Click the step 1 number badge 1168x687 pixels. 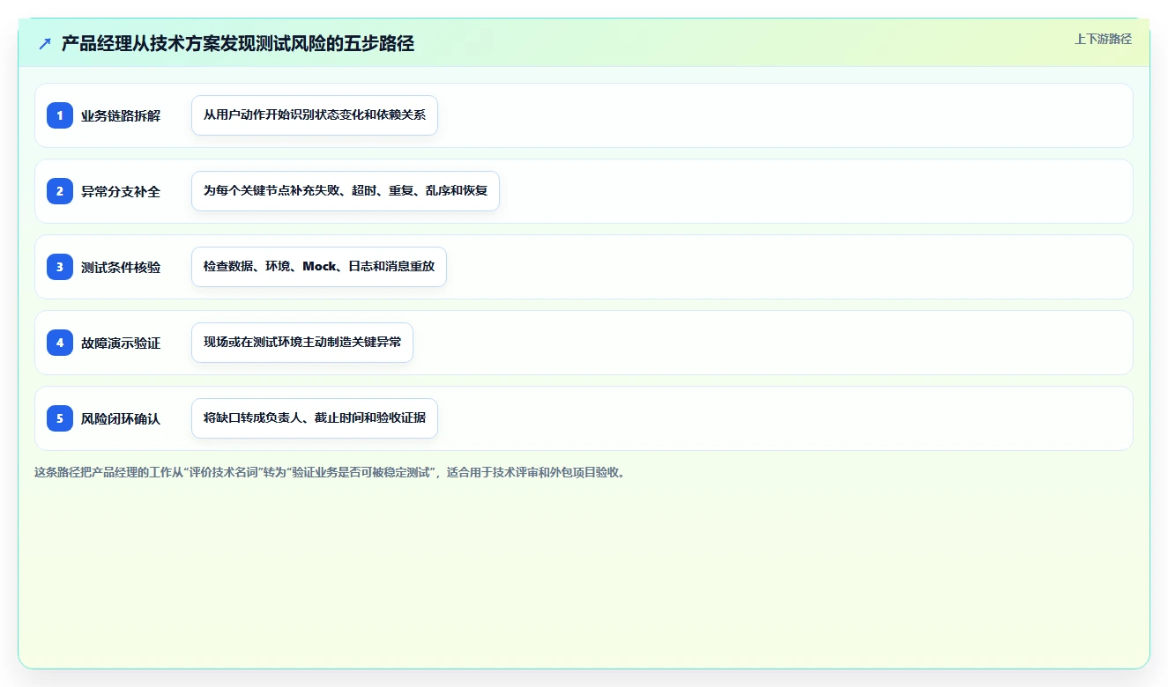point(60,115)
